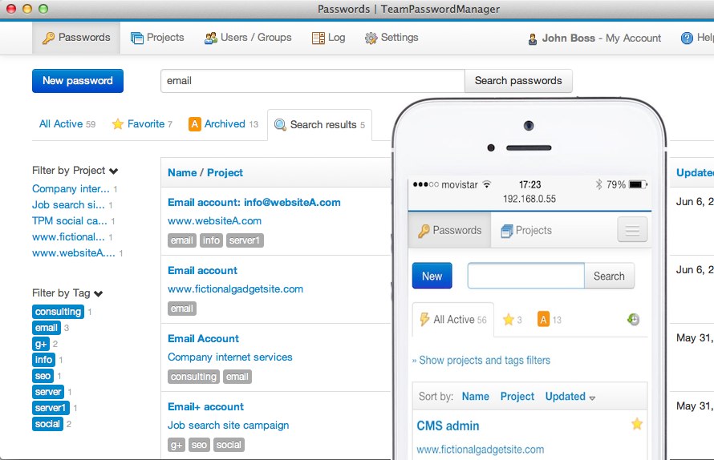Viewport: 714px width, 460px height.
Task: Sort phone list by Name
Action: coord(476,397)
